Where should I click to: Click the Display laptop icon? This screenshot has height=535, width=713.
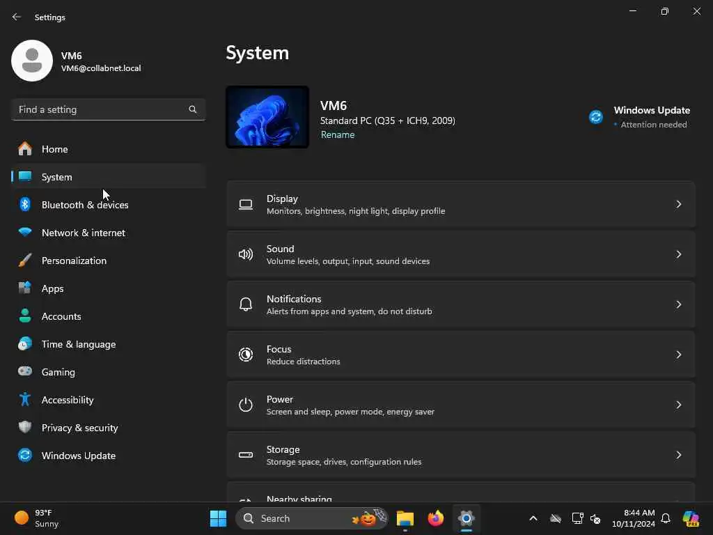tap(246, 205)
